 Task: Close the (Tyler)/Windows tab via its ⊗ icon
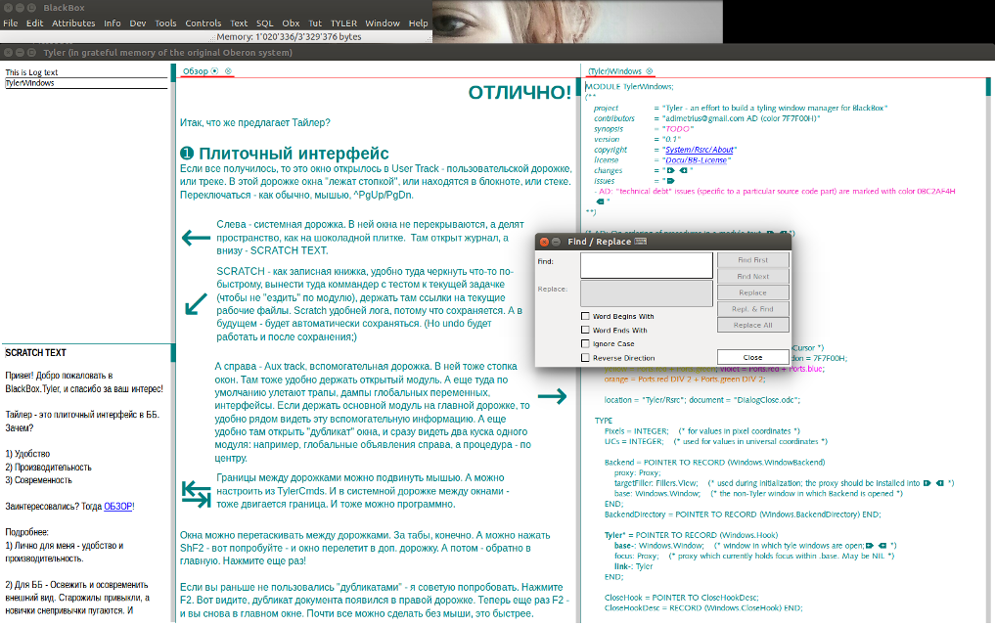pyautogui.click(x=649, y=71)
